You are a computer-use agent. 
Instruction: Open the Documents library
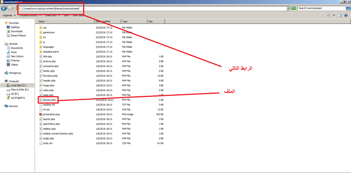click(x=17, y=48)
